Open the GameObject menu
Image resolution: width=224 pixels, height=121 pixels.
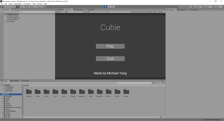pos(18,4)
